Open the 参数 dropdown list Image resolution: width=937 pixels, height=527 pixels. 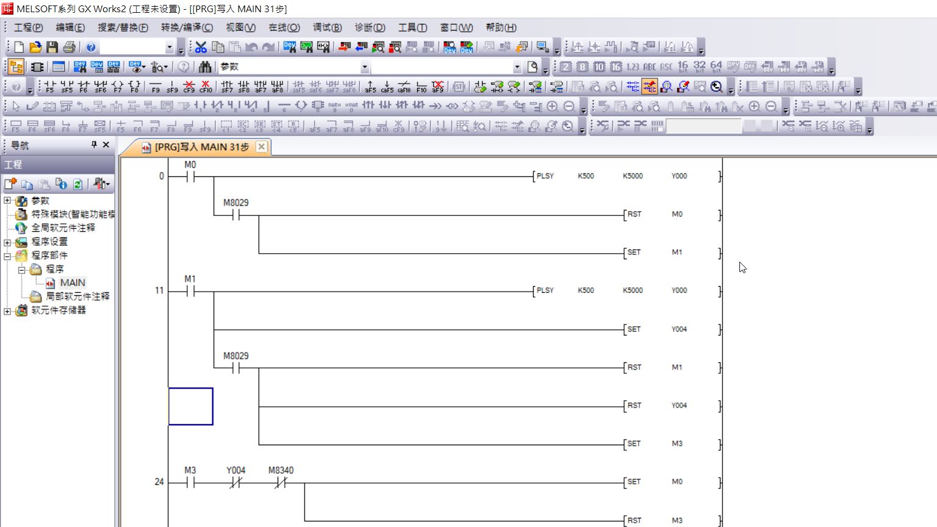364,66
